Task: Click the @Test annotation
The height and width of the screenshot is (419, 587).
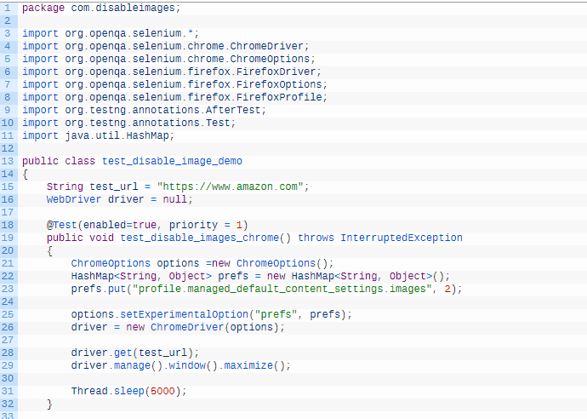Action: click(x=62, y=225)
